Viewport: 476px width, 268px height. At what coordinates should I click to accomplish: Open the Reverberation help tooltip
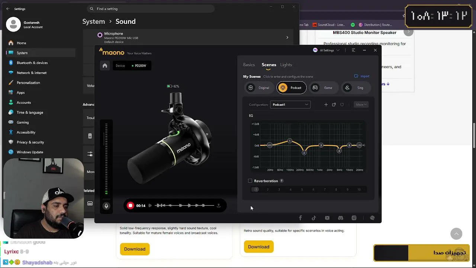(x=282, y=181)
